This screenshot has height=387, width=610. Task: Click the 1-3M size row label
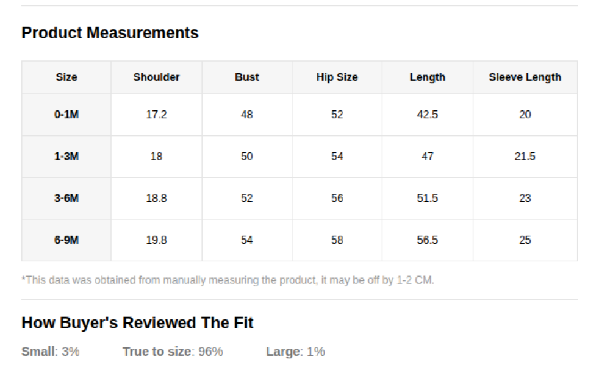tap(66, 157)
